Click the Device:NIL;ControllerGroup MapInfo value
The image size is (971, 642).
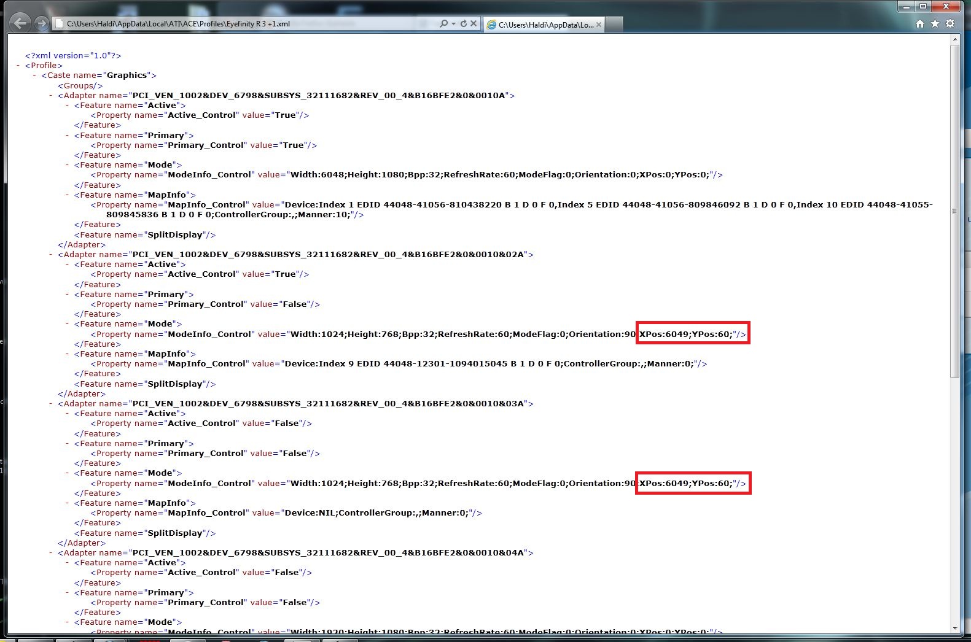[x=376, y=512]
